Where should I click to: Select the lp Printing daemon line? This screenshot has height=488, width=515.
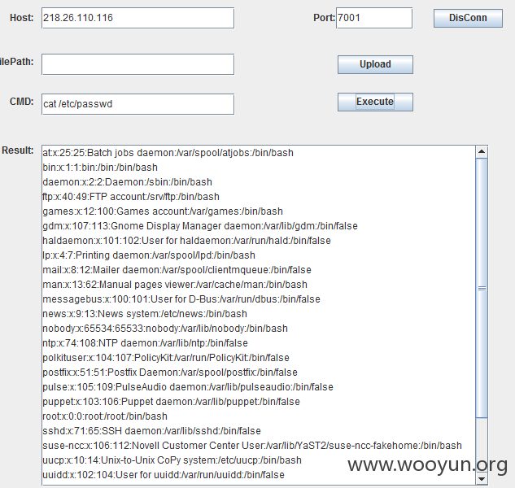coord(149,255)
